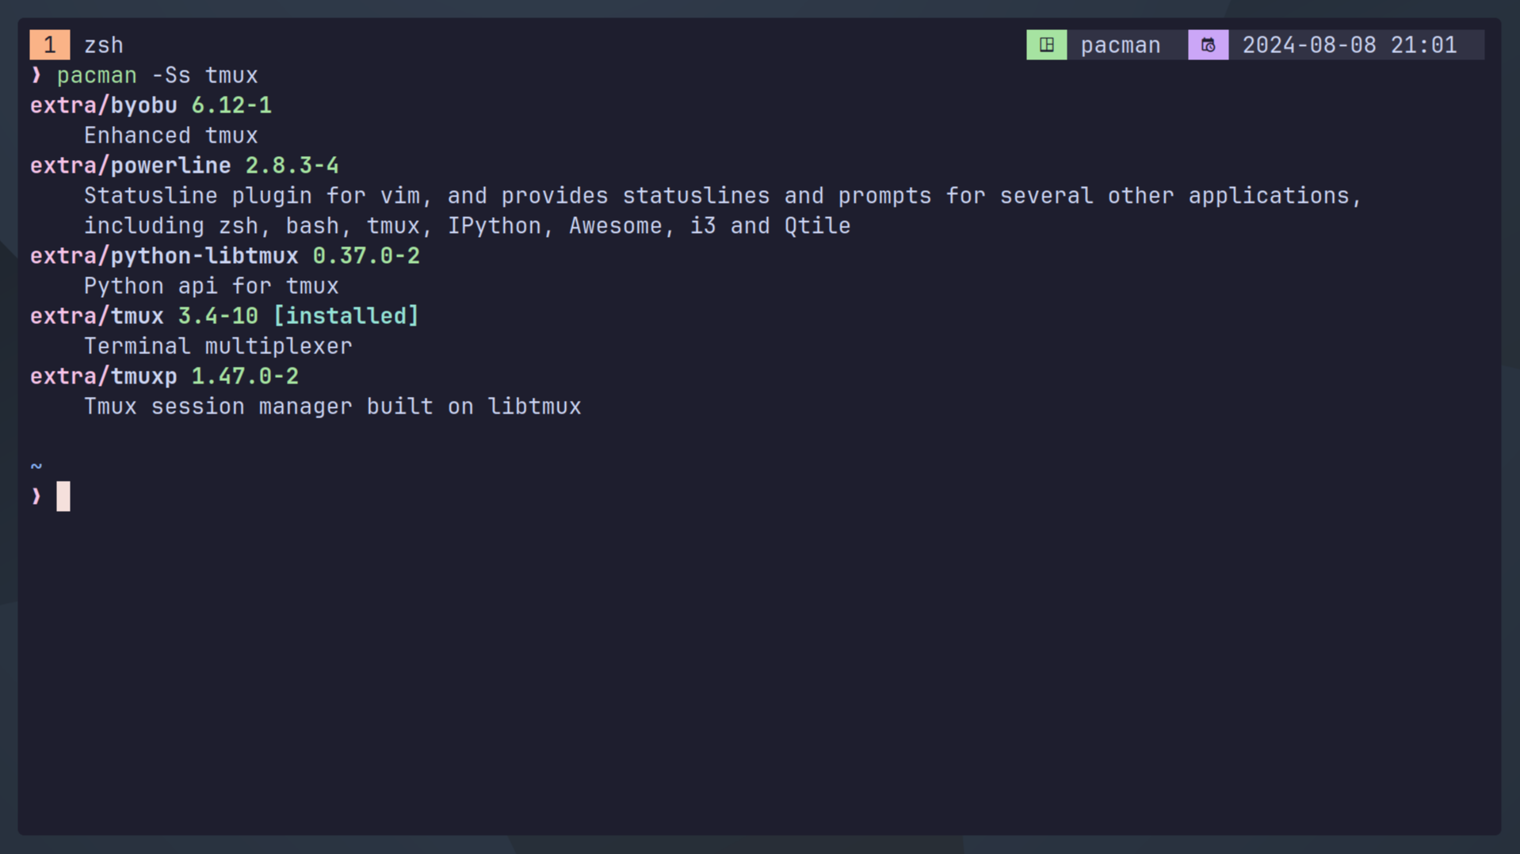
Task: Click the Terminal multiplexer description text
Action: point(218,346)
